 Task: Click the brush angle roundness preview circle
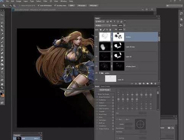point(140,124)
